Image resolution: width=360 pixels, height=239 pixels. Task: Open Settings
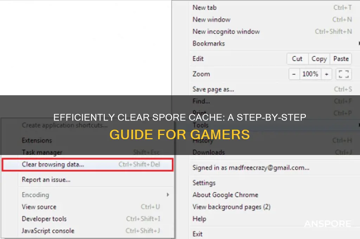204,183
